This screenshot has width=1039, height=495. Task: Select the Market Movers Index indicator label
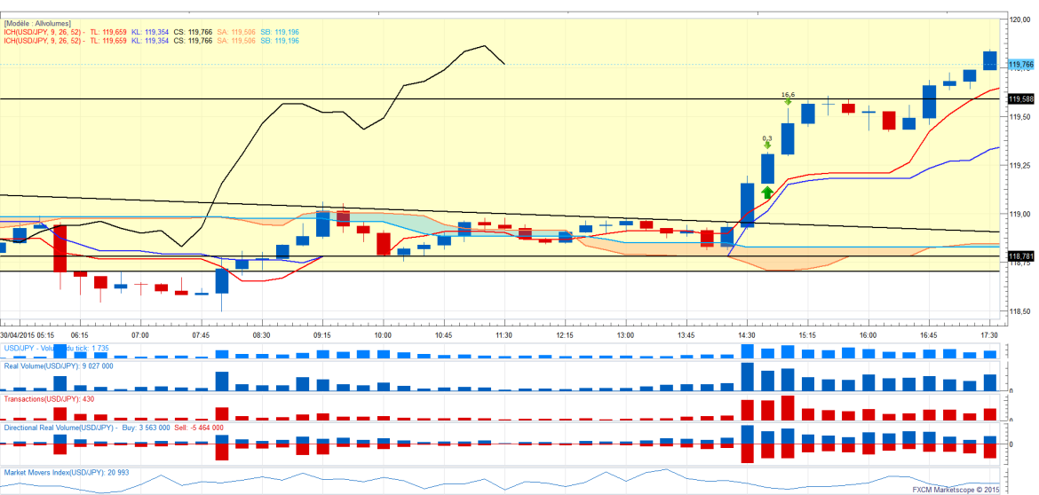tap(67, 472)
